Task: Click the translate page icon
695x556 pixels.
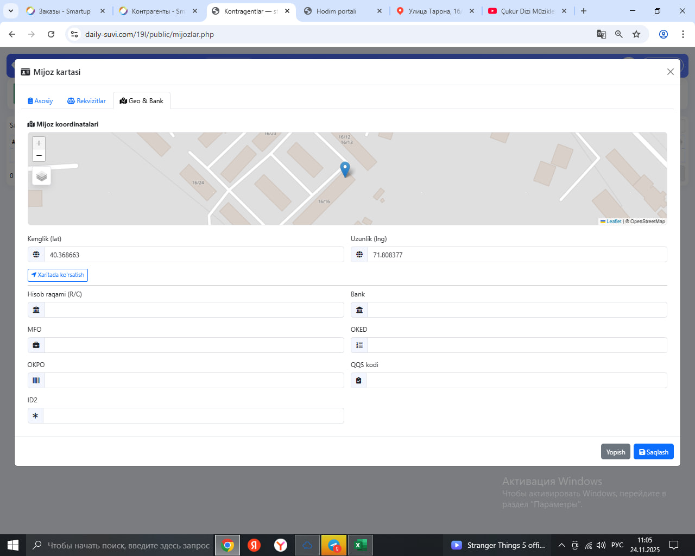Action: [x=602, y=34]
